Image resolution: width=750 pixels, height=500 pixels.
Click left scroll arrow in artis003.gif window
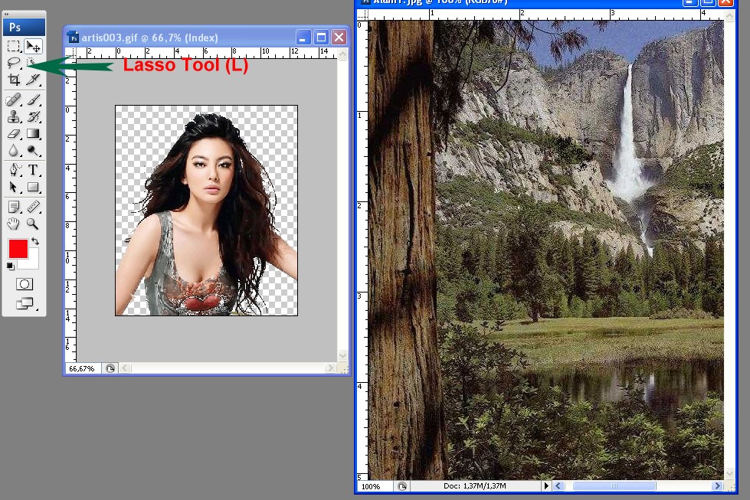[125, 368]
